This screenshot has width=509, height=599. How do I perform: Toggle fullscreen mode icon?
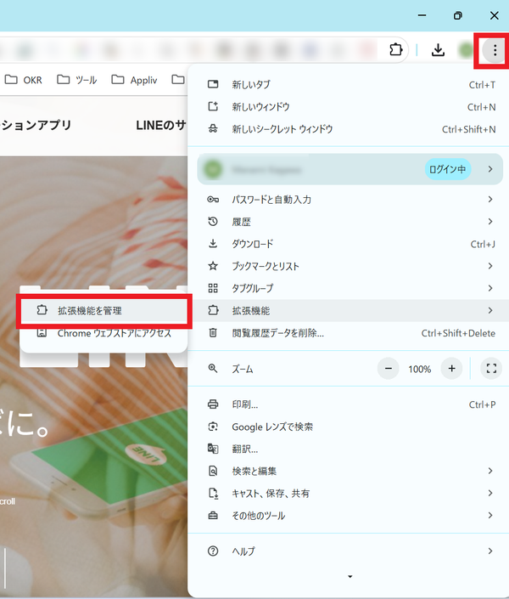(x=491, y=369)
